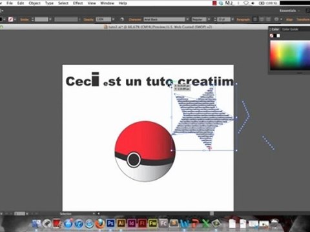Click the Align panel link
This screenshot has width=310, height=232.
pyautogui.click(x=289, y=19)
